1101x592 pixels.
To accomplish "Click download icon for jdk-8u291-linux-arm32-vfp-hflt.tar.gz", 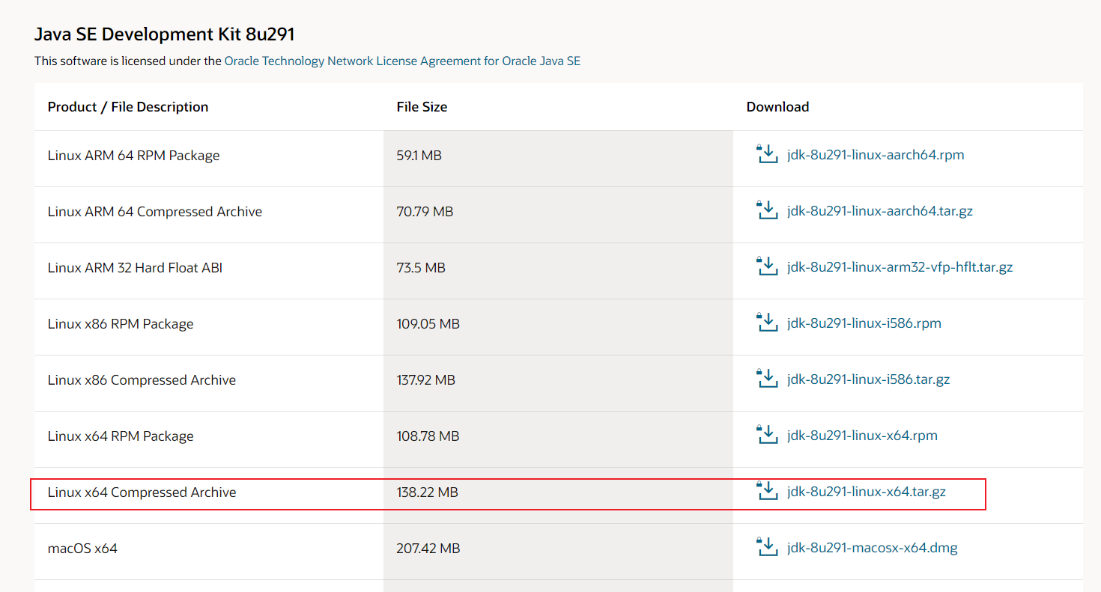I will (x=767, y=266).
